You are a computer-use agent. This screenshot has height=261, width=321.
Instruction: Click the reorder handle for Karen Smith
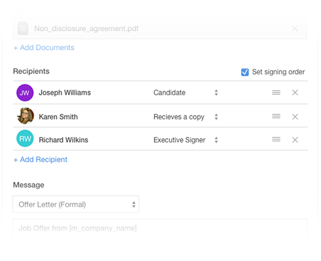(276, 117)
